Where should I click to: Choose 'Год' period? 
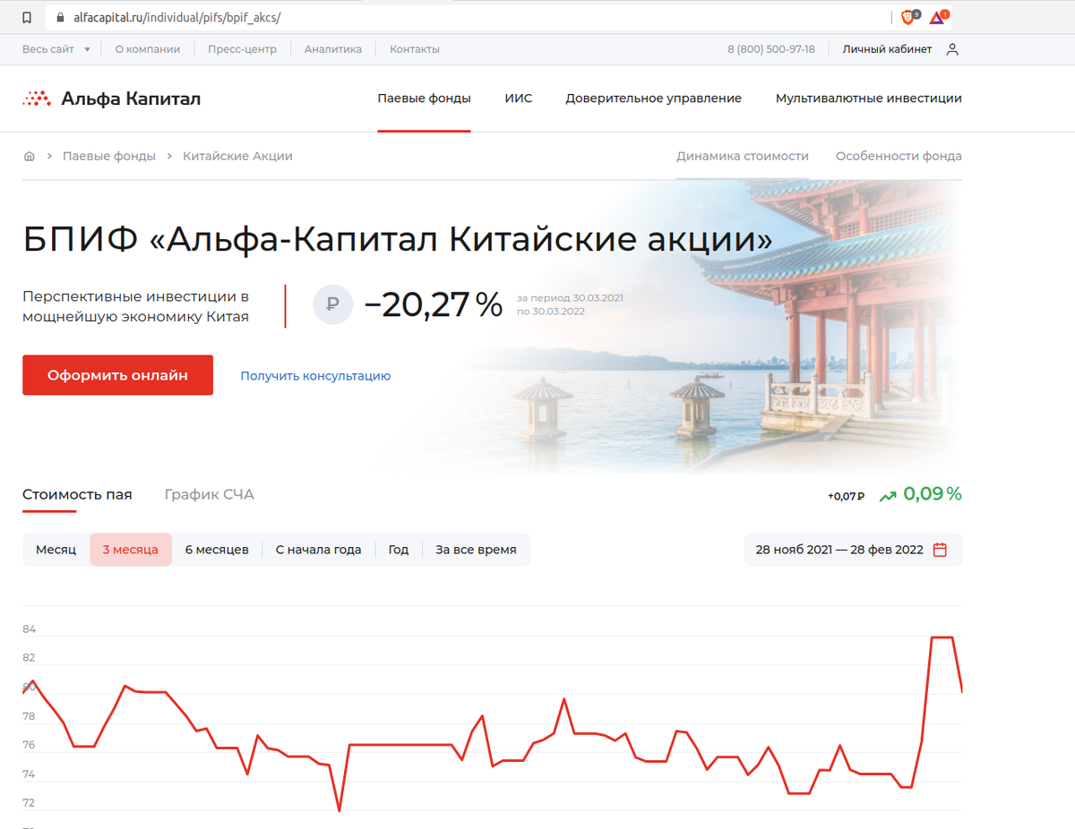tap(399, 550)
